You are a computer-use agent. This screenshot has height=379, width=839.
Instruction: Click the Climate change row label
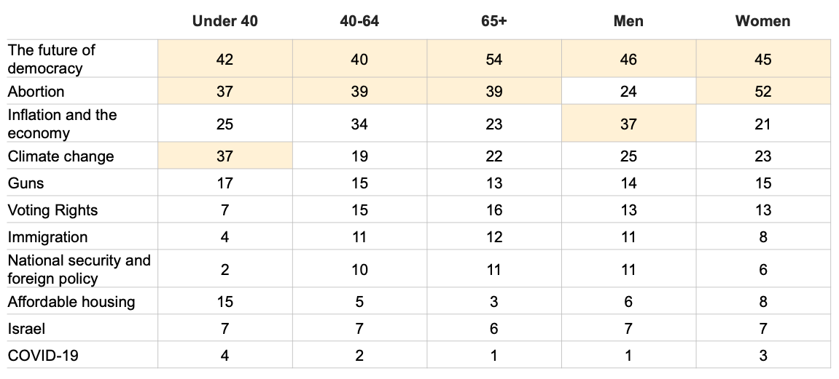[x=61, y=156]
